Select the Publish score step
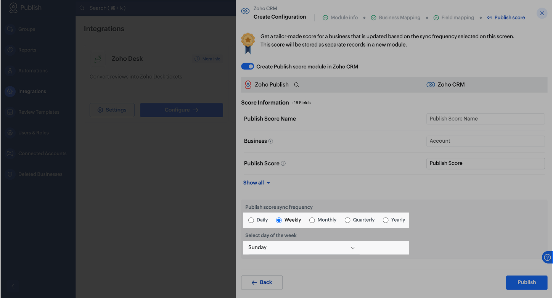Viewport: 553px width, 298px height. (x=506, y=18)
